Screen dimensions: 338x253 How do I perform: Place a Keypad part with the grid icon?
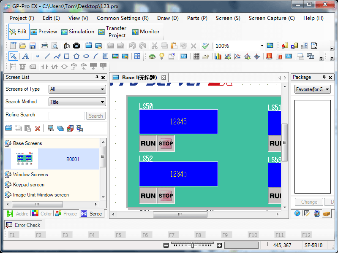(196, 57)
